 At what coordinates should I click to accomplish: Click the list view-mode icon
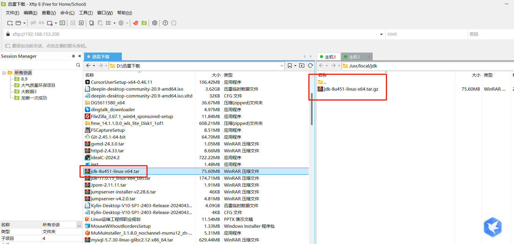click(x=108, y=23)
